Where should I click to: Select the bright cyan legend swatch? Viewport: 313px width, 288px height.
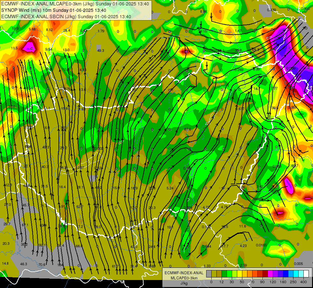click(x=296, y=274)
